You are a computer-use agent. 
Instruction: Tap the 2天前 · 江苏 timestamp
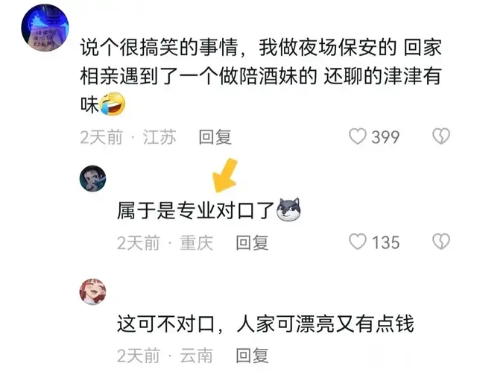[x=128, y=137]
